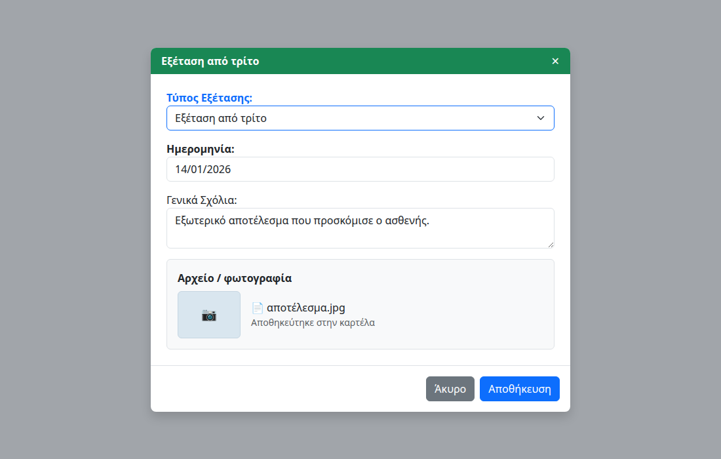Click the Τύπος Εξέτασης label

click(209, 98)
